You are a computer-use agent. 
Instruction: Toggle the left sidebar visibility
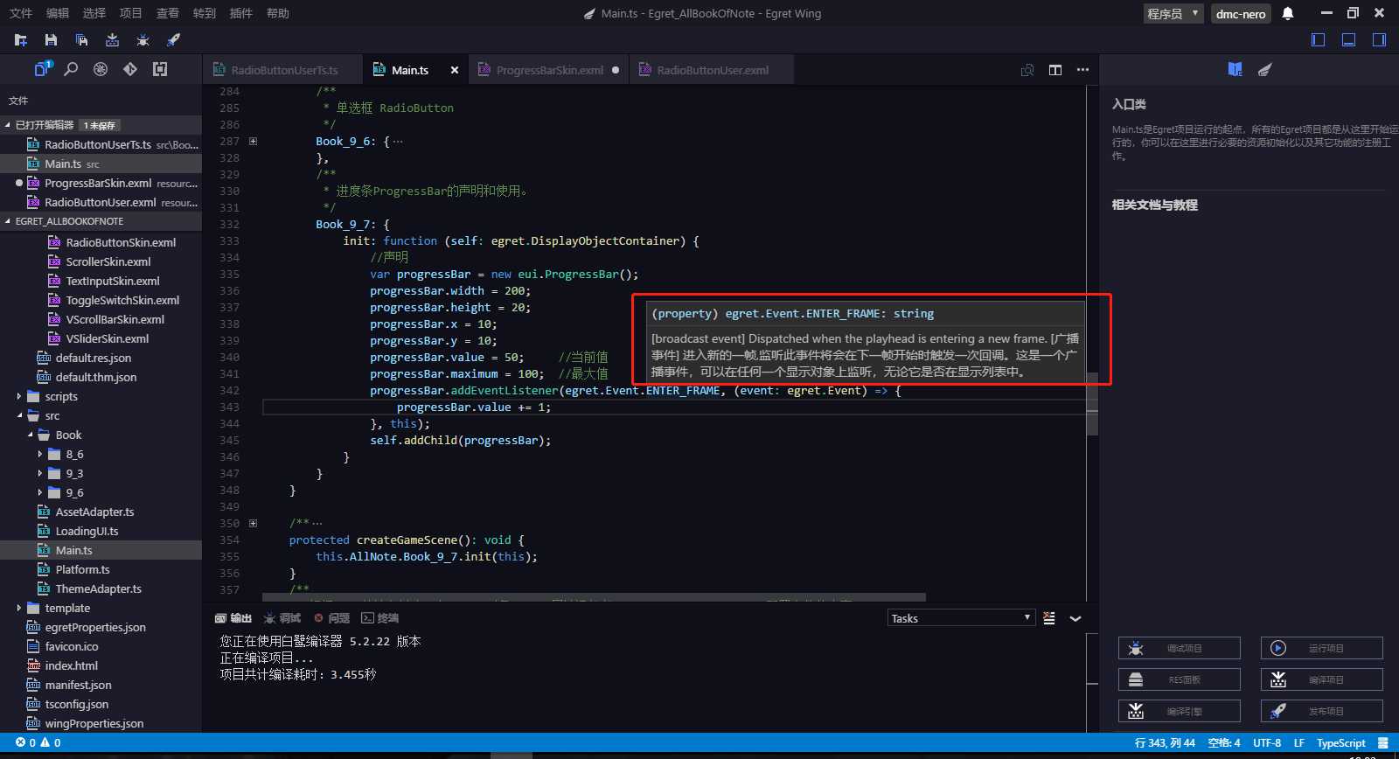[x=1319, y=40]
